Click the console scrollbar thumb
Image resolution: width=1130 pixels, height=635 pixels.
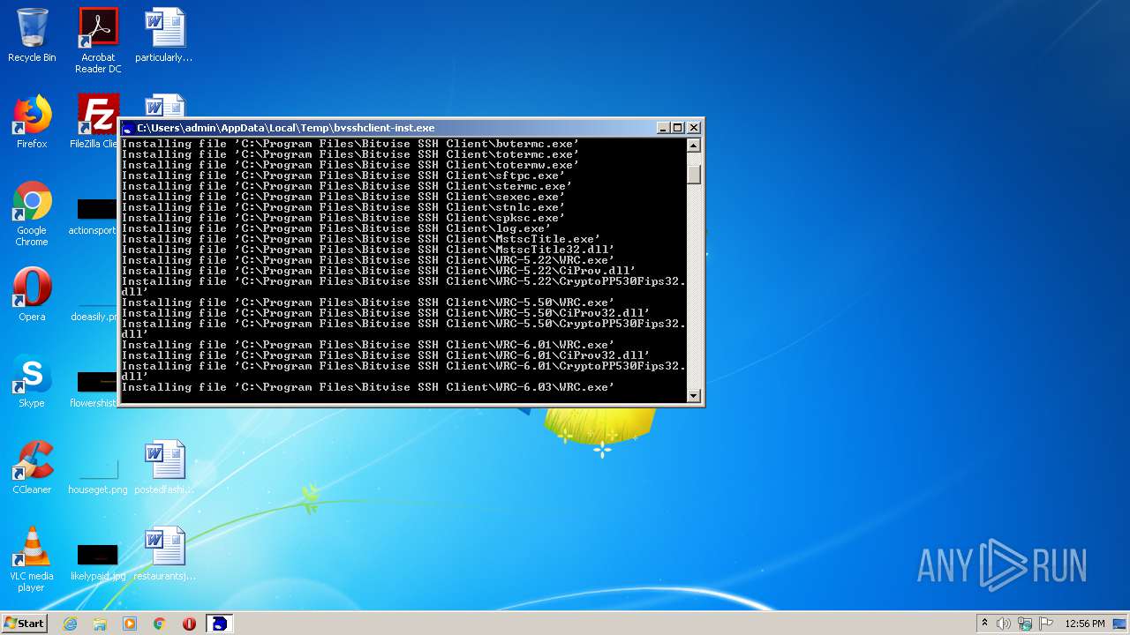694,174
